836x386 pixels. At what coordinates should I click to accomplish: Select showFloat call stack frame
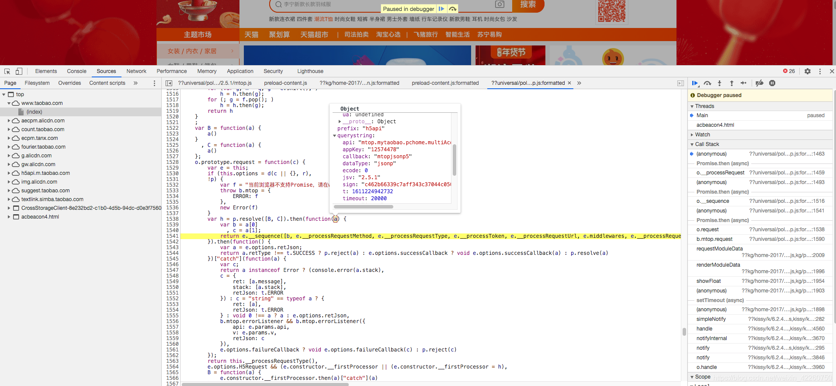point(760,281)
